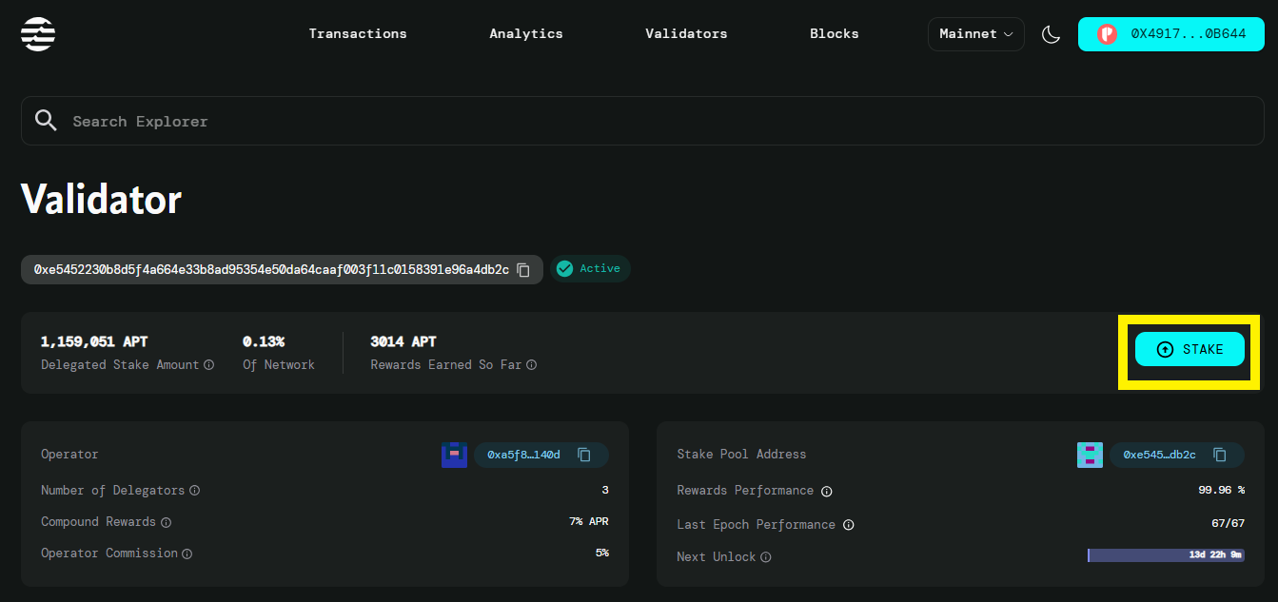The image size is (1278, 602).
Task: Click the Aptos logo icon
Action: (38, 34)
